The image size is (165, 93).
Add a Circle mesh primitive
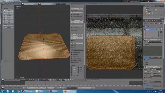[x=8, y=14]
